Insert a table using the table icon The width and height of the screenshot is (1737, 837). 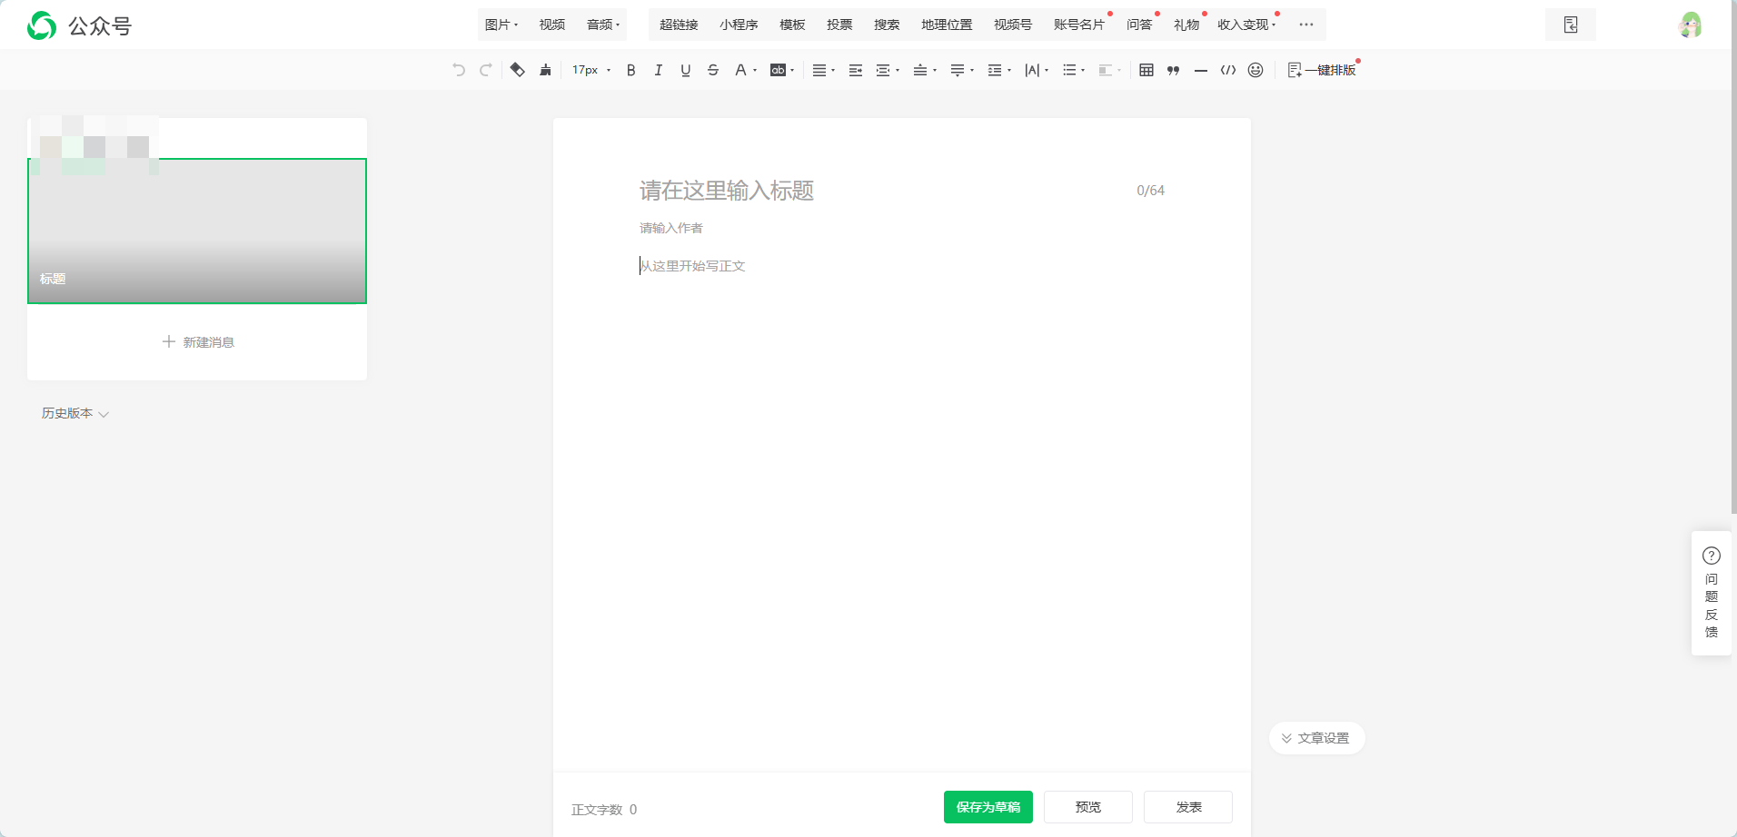1146,70
